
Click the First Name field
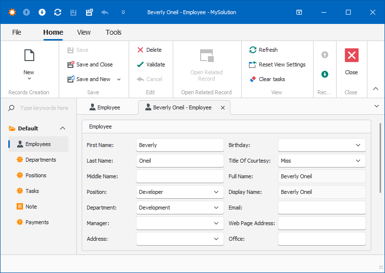180,145
